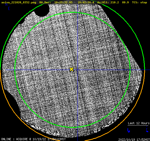The image size is (150, 141).
Task: Click the crosshair intersection at zenith
Action: click(x=77, y=70)
